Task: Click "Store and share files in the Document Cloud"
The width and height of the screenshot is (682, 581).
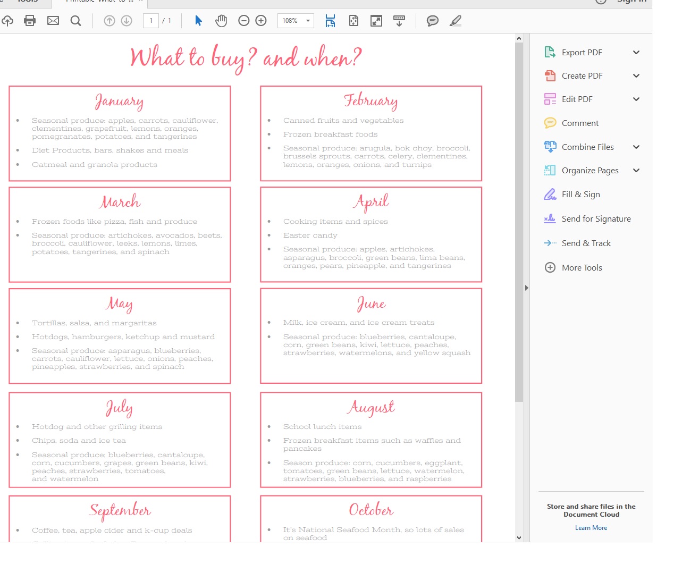Action: click(591, 510)
